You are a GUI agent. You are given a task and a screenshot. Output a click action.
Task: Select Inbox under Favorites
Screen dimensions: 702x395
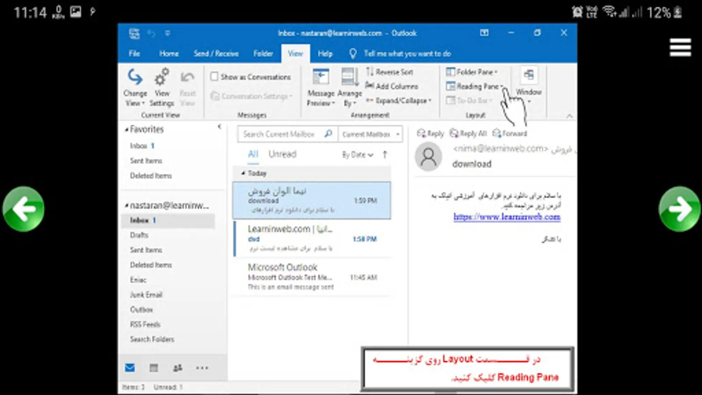[142, 146]
